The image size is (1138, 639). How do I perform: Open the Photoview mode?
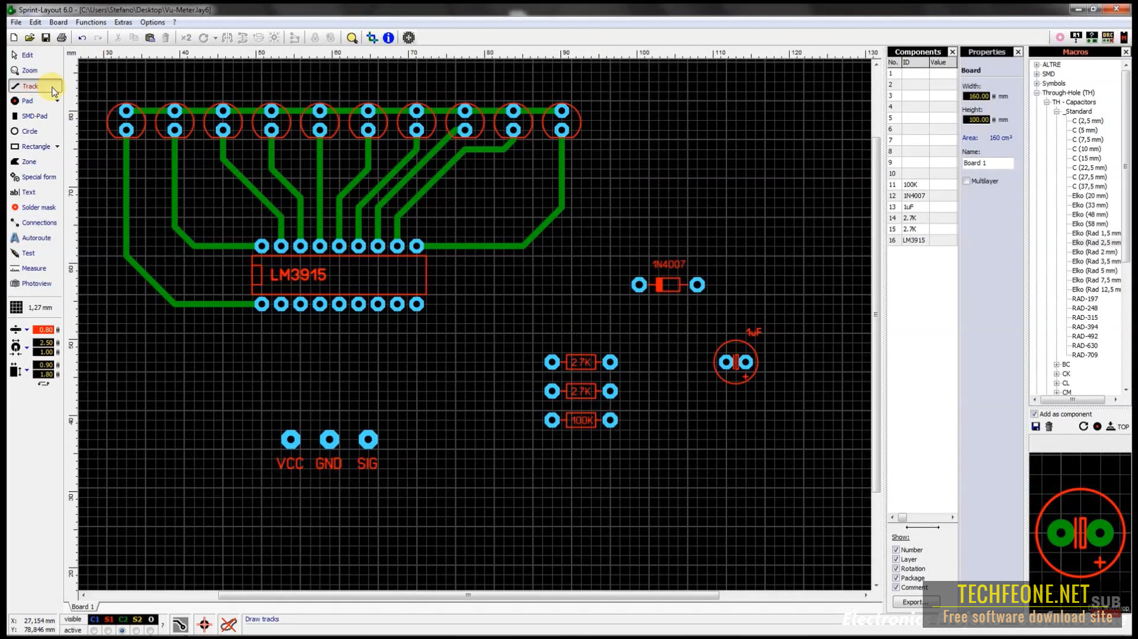[x=36, y=284]
